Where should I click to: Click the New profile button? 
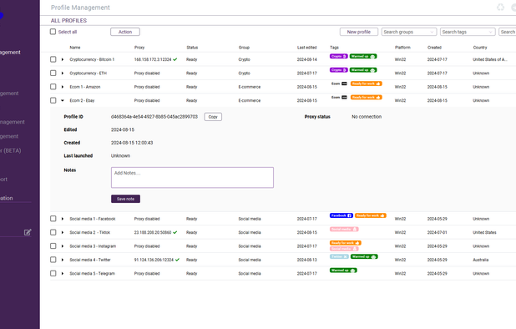359,32
